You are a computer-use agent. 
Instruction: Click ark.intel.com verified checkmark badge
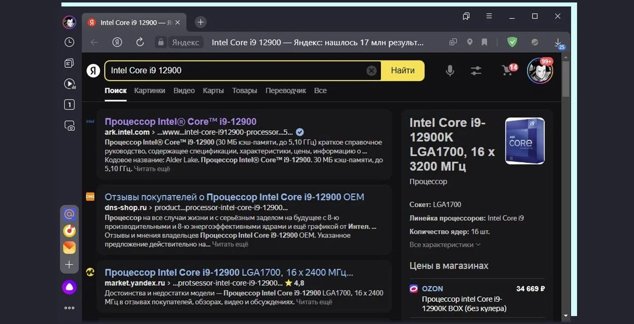click(x=300, y=132)
